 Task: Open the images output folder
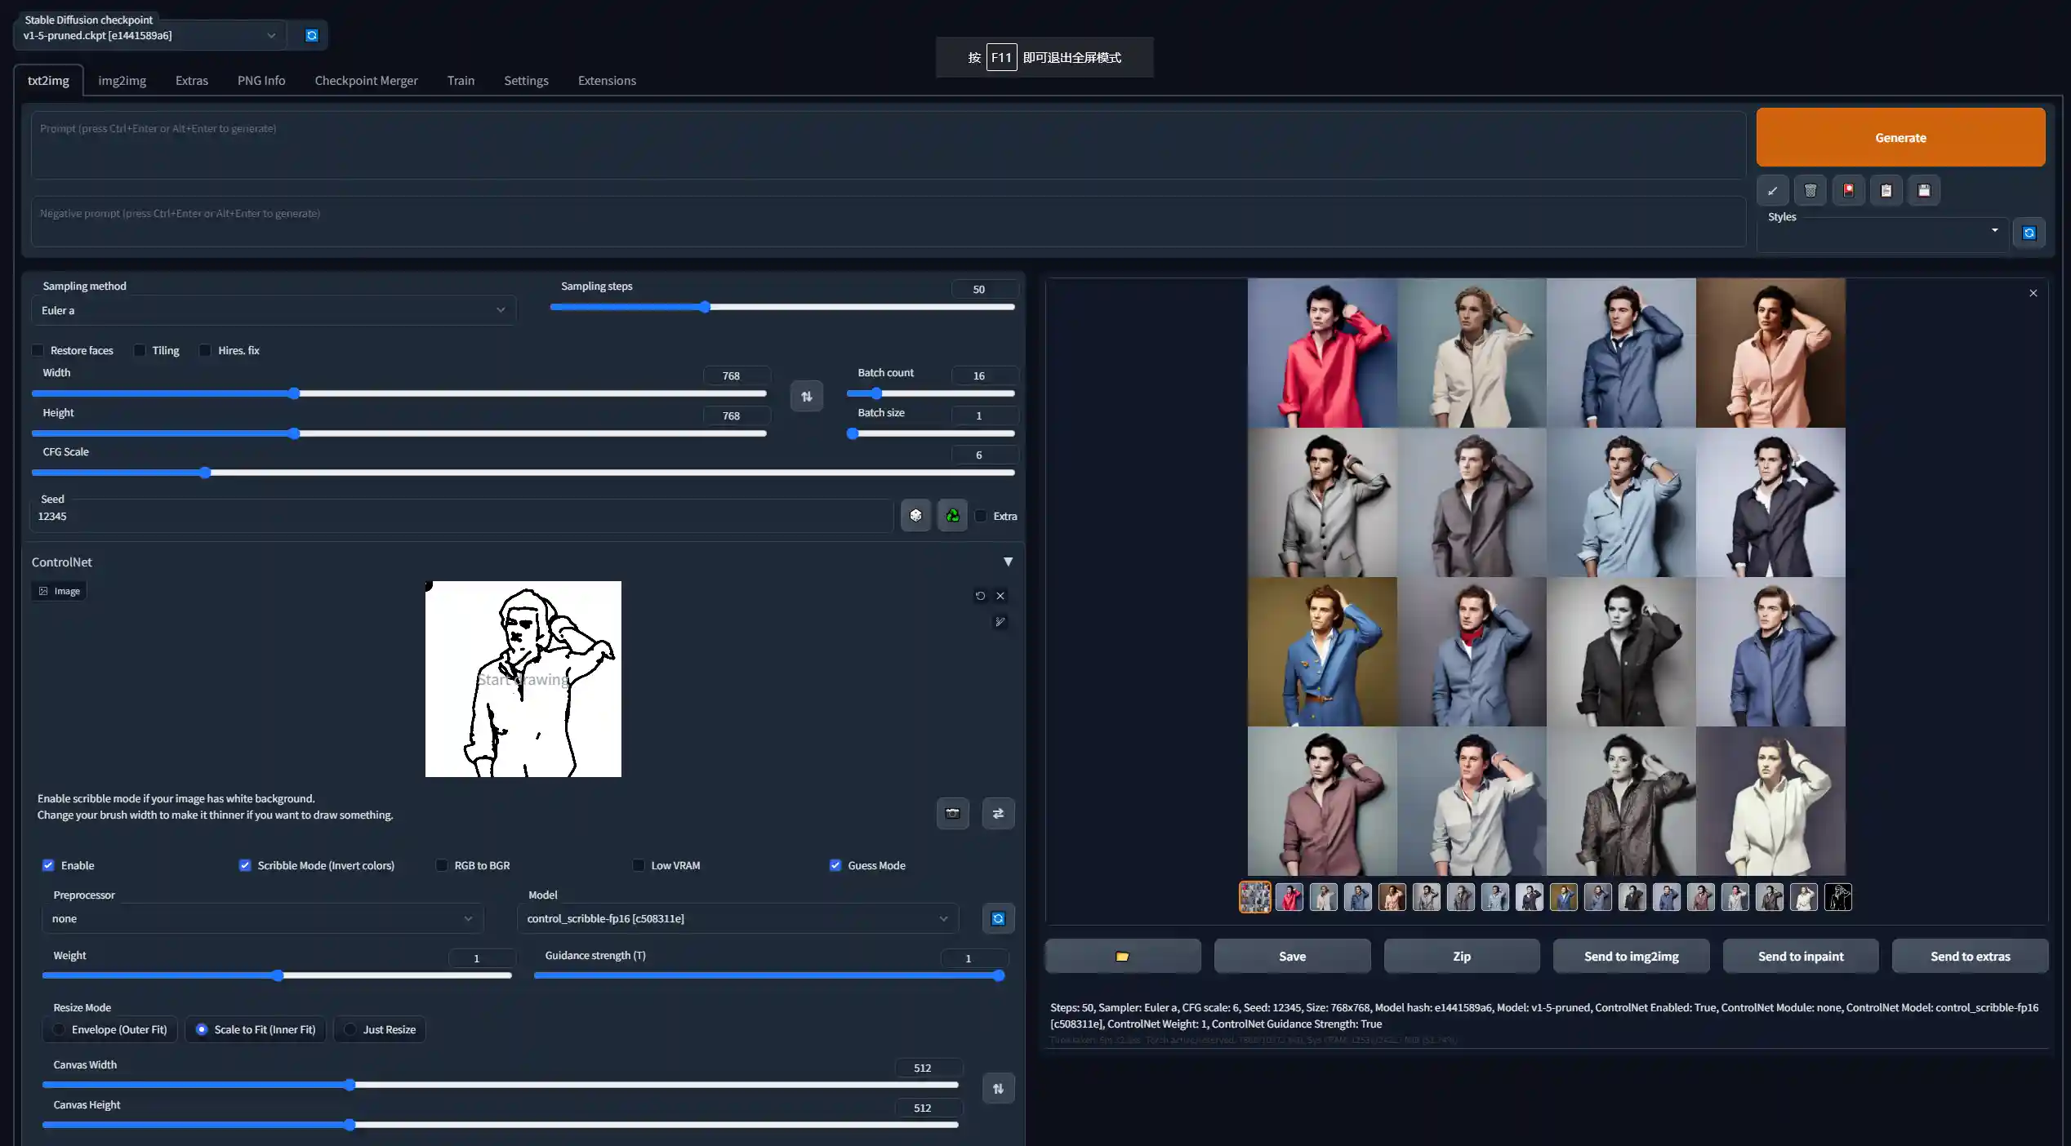pos(1122,957)
